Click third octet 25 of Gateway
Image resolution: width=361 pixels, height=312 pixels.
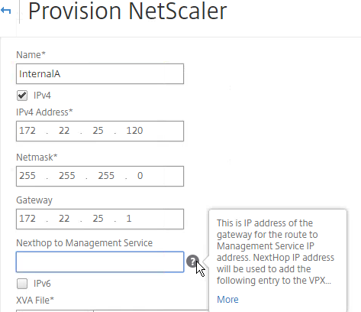point(98,219)
